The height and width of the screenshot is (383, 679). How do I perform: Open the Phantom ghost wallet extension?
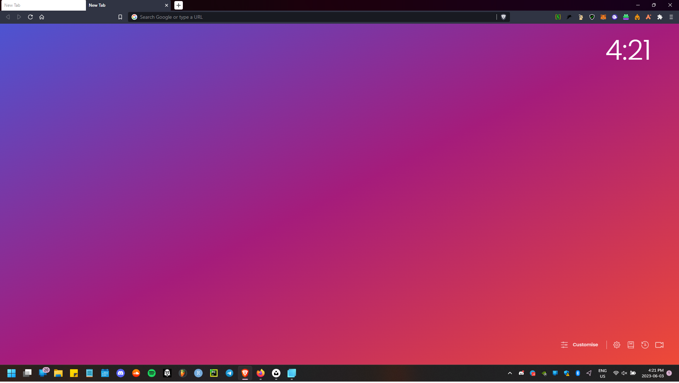(614, 17)
